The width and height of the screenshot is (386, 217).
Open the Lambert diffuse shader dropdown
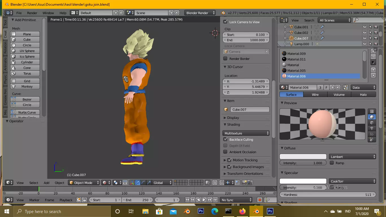(352, 157)
